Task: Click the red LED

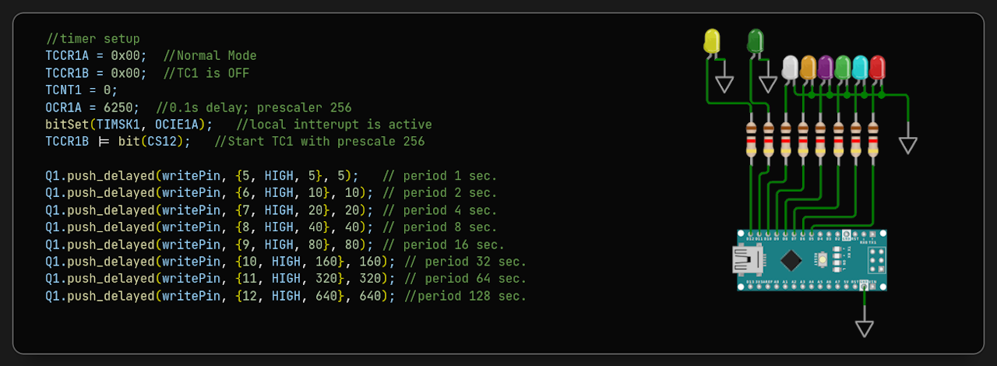Action: 877,68
